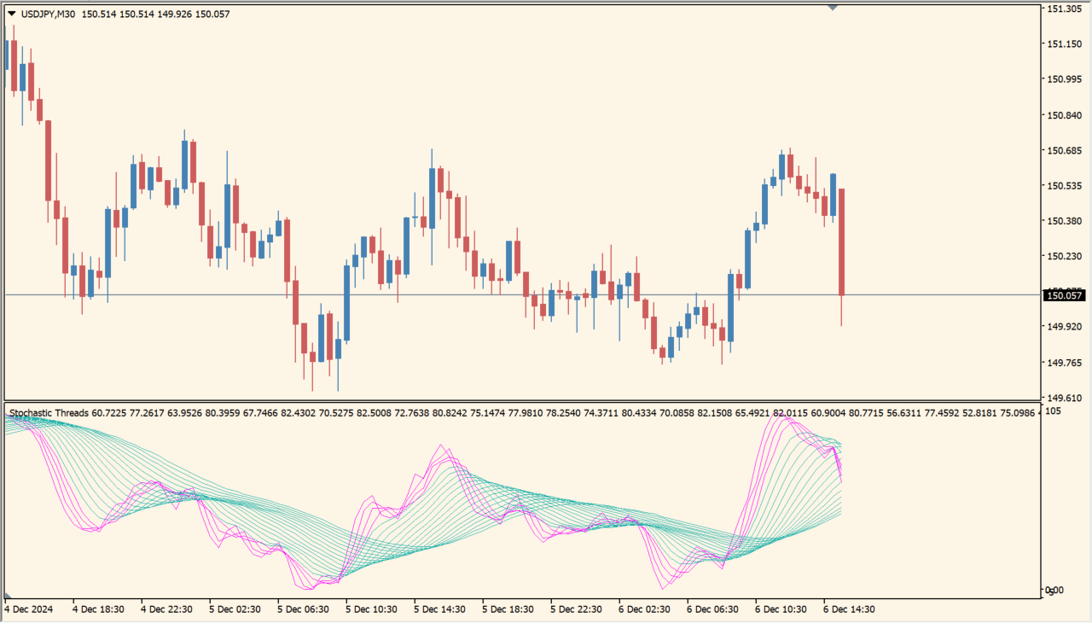
Task: Click time axis label 5 Dec 10:30
Action: (371, 609)
